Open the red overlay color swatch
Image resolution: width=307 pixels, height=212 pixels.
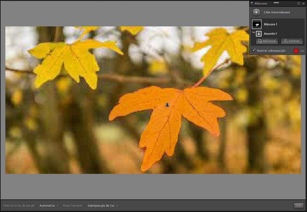[296, 51]
